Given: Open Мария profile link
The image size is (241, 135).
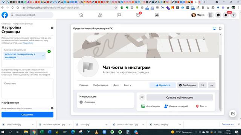Looking at the screenshot, I should tap(198, 15).
